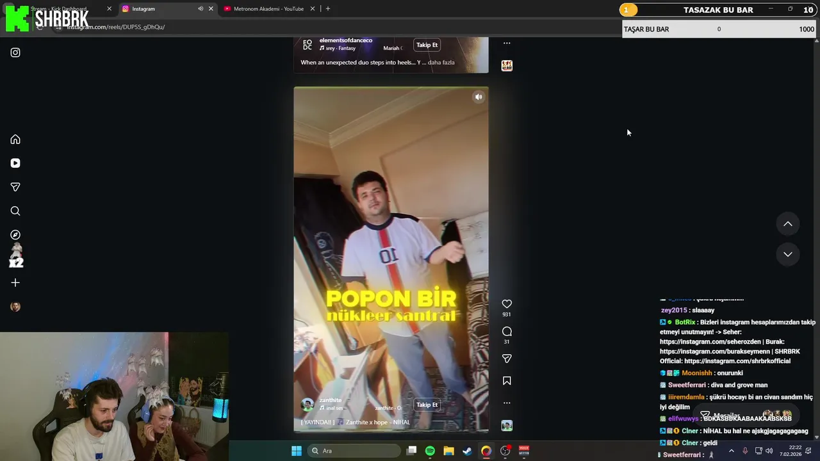Screen dimensions: 820x461
Task: Follow elementsofdanceco with Takip Et button
Action: click(x=427, y=45)
